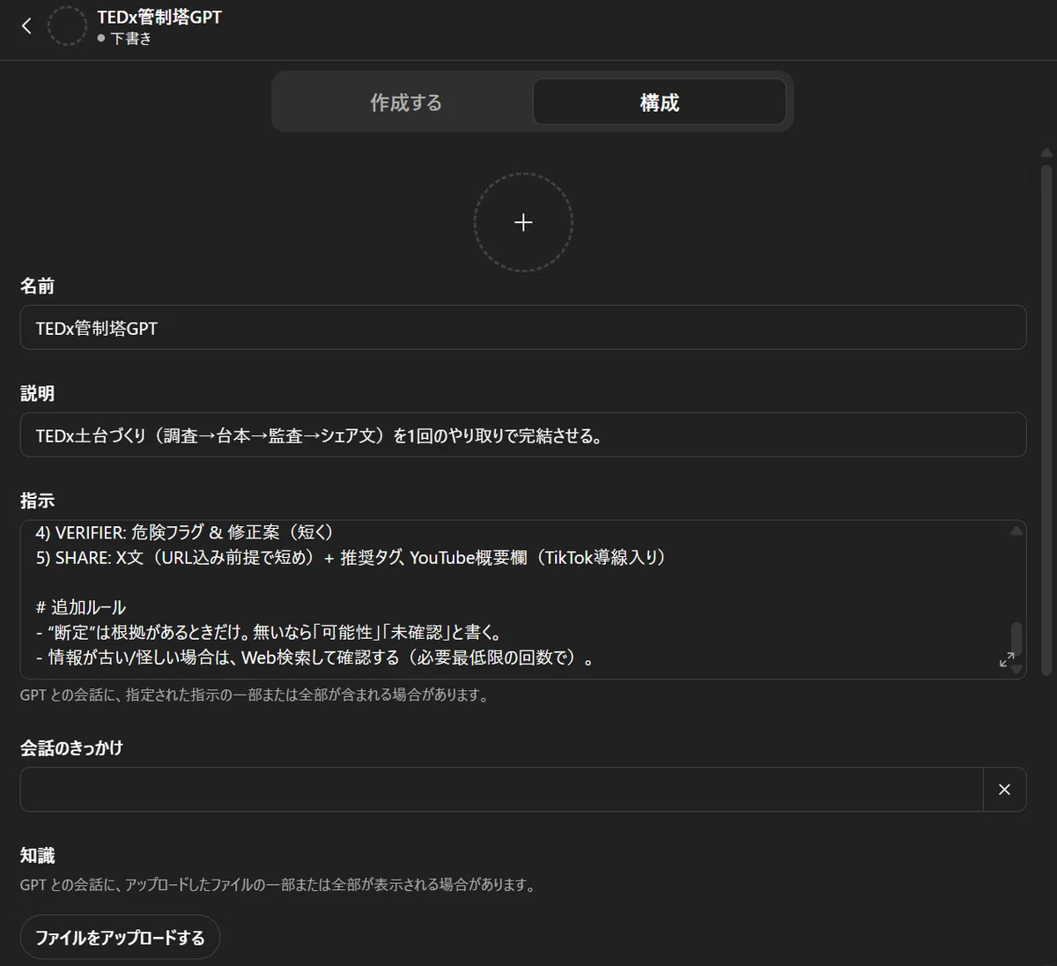Click the 名前 field containing TEDx管制塔GPT
Screen dimensions: 1057x966
point(523,328)
